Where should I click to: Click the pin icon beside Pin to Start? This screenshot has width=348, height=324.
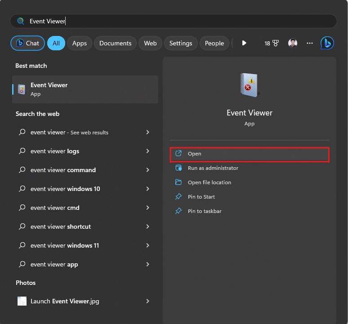tap(178, 196)
